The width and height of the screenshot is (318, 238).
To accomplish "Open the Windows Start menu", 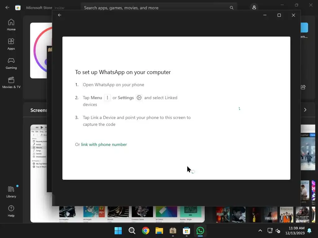I will (118, 231).
